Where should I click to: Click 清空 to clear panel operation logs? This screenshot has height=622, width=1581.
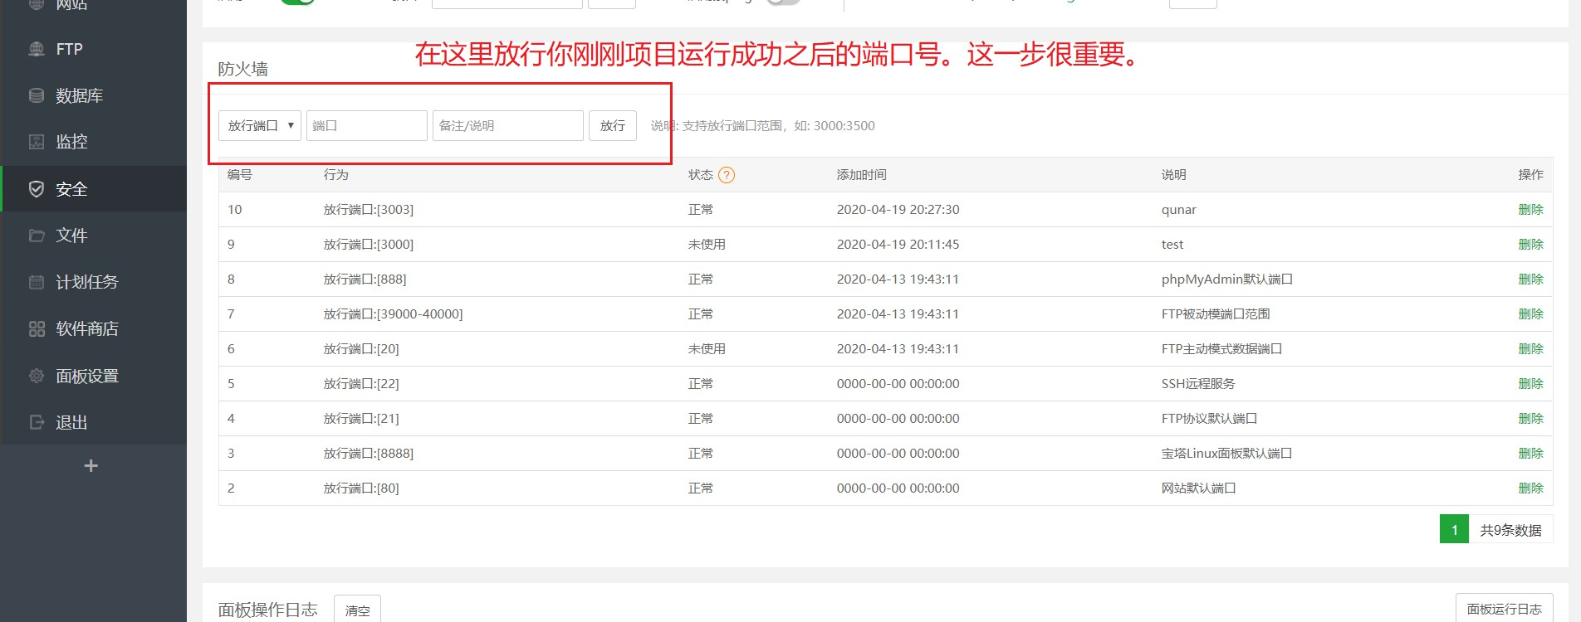point(358,610)
